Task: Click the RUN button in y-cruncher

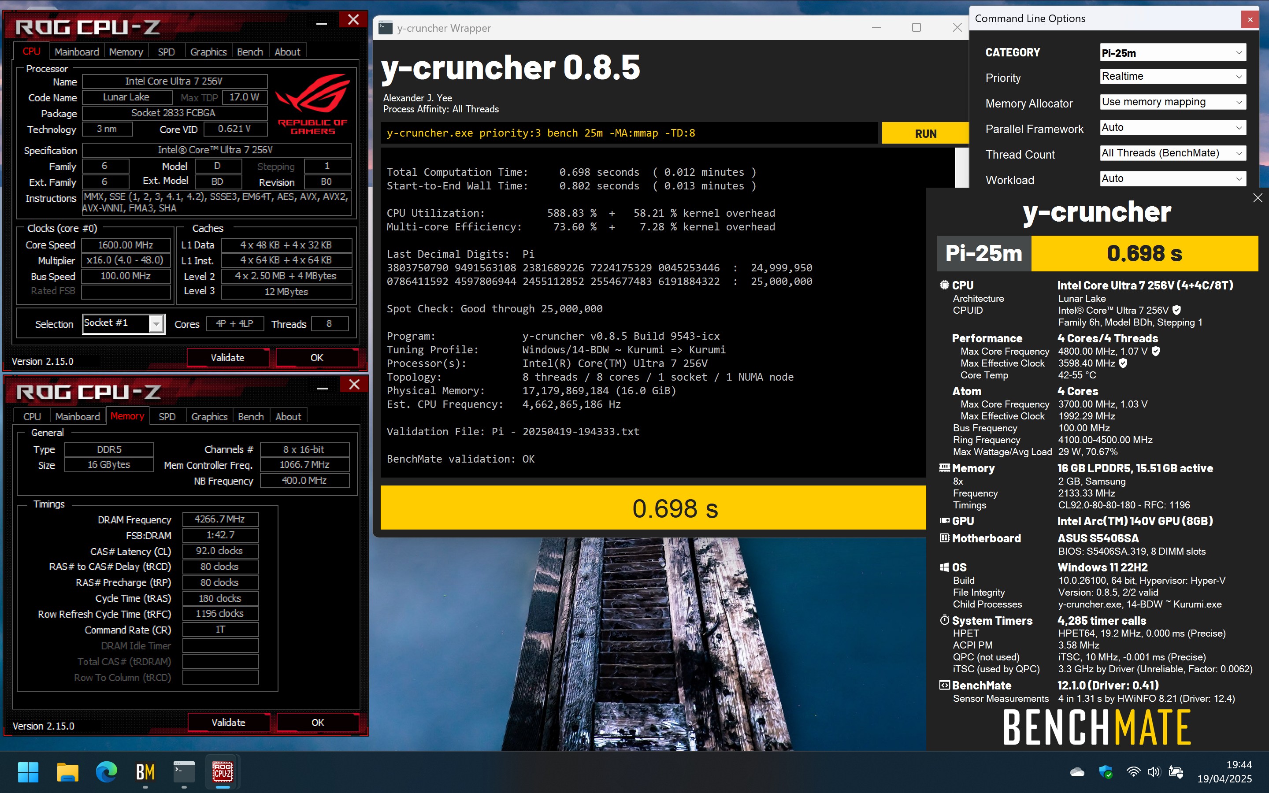Action: (x=925, y=133)
